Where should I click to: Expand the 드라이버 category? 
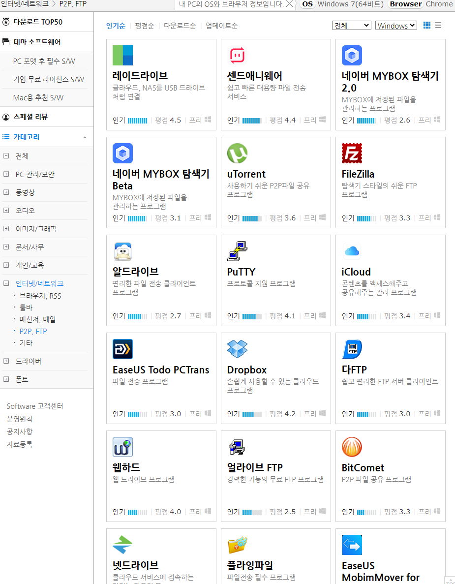click(6, 361)
